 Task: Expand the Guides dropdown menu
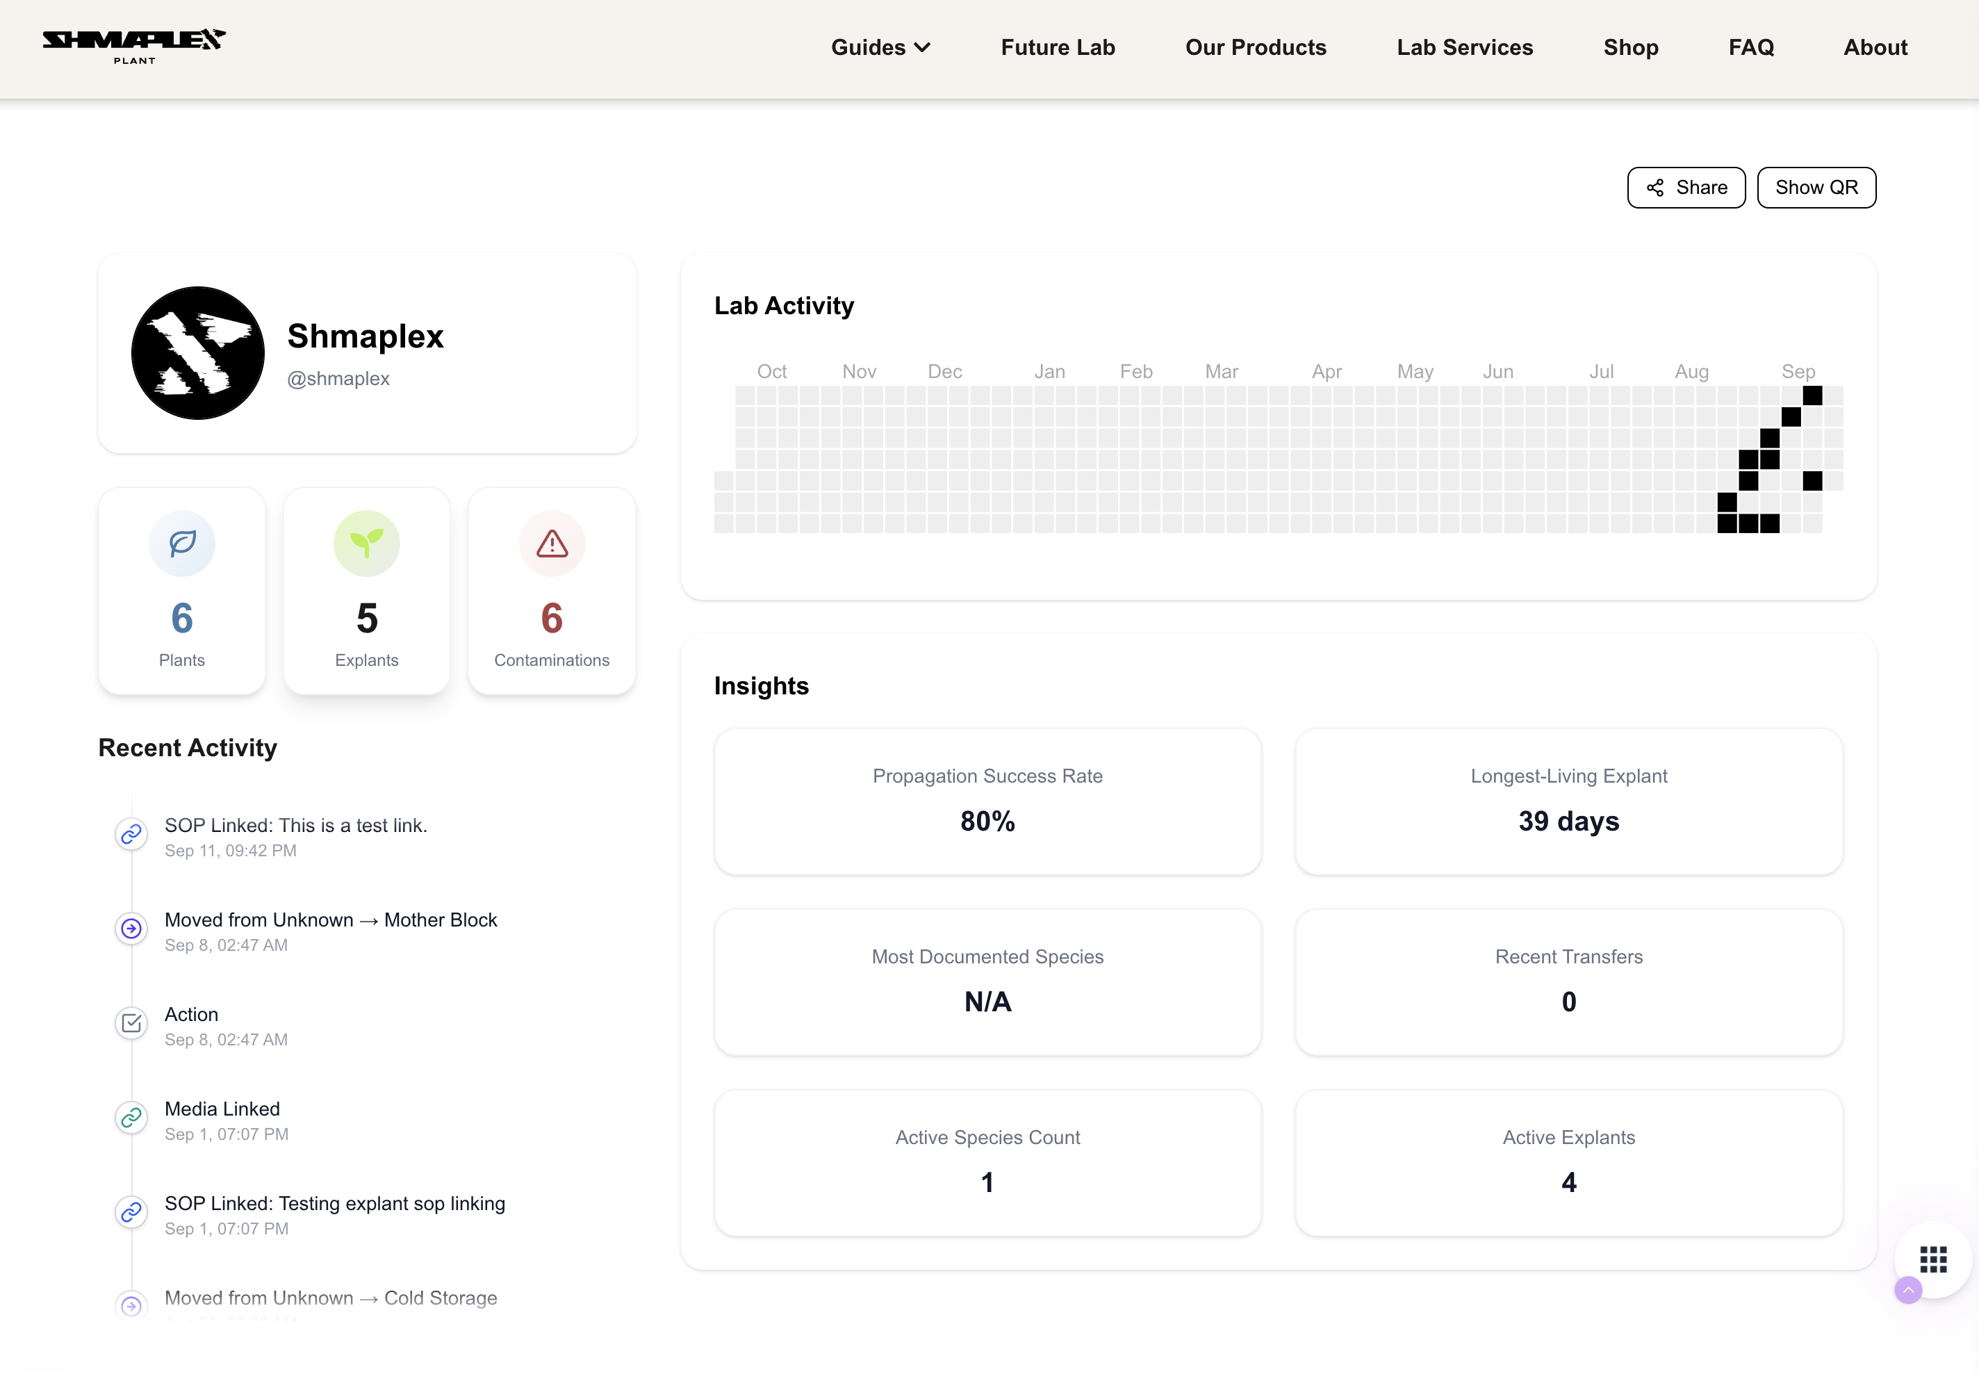click(880, 47)
